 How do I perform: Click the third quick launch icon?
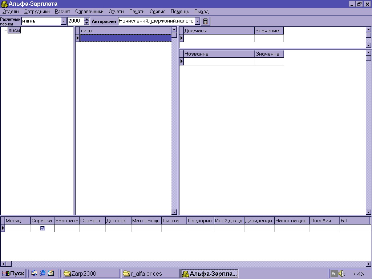point(51,274)
